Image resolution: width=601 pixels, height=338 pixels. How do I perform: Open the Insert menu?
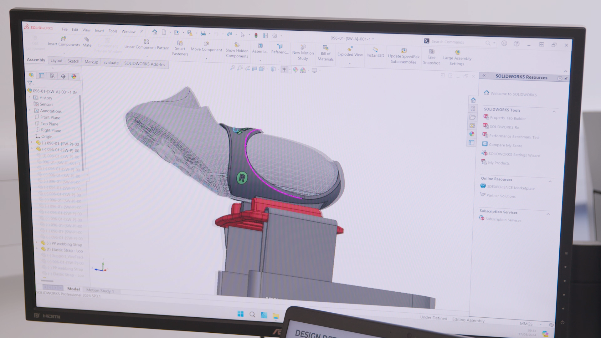(100, 30)
